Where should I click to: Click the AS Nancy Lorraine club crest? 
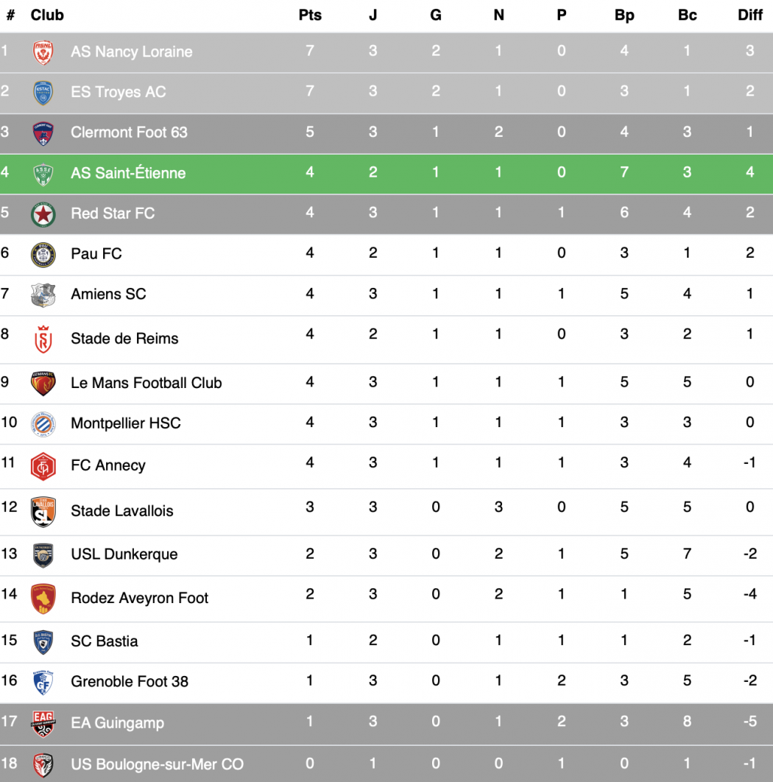(43, 52)
